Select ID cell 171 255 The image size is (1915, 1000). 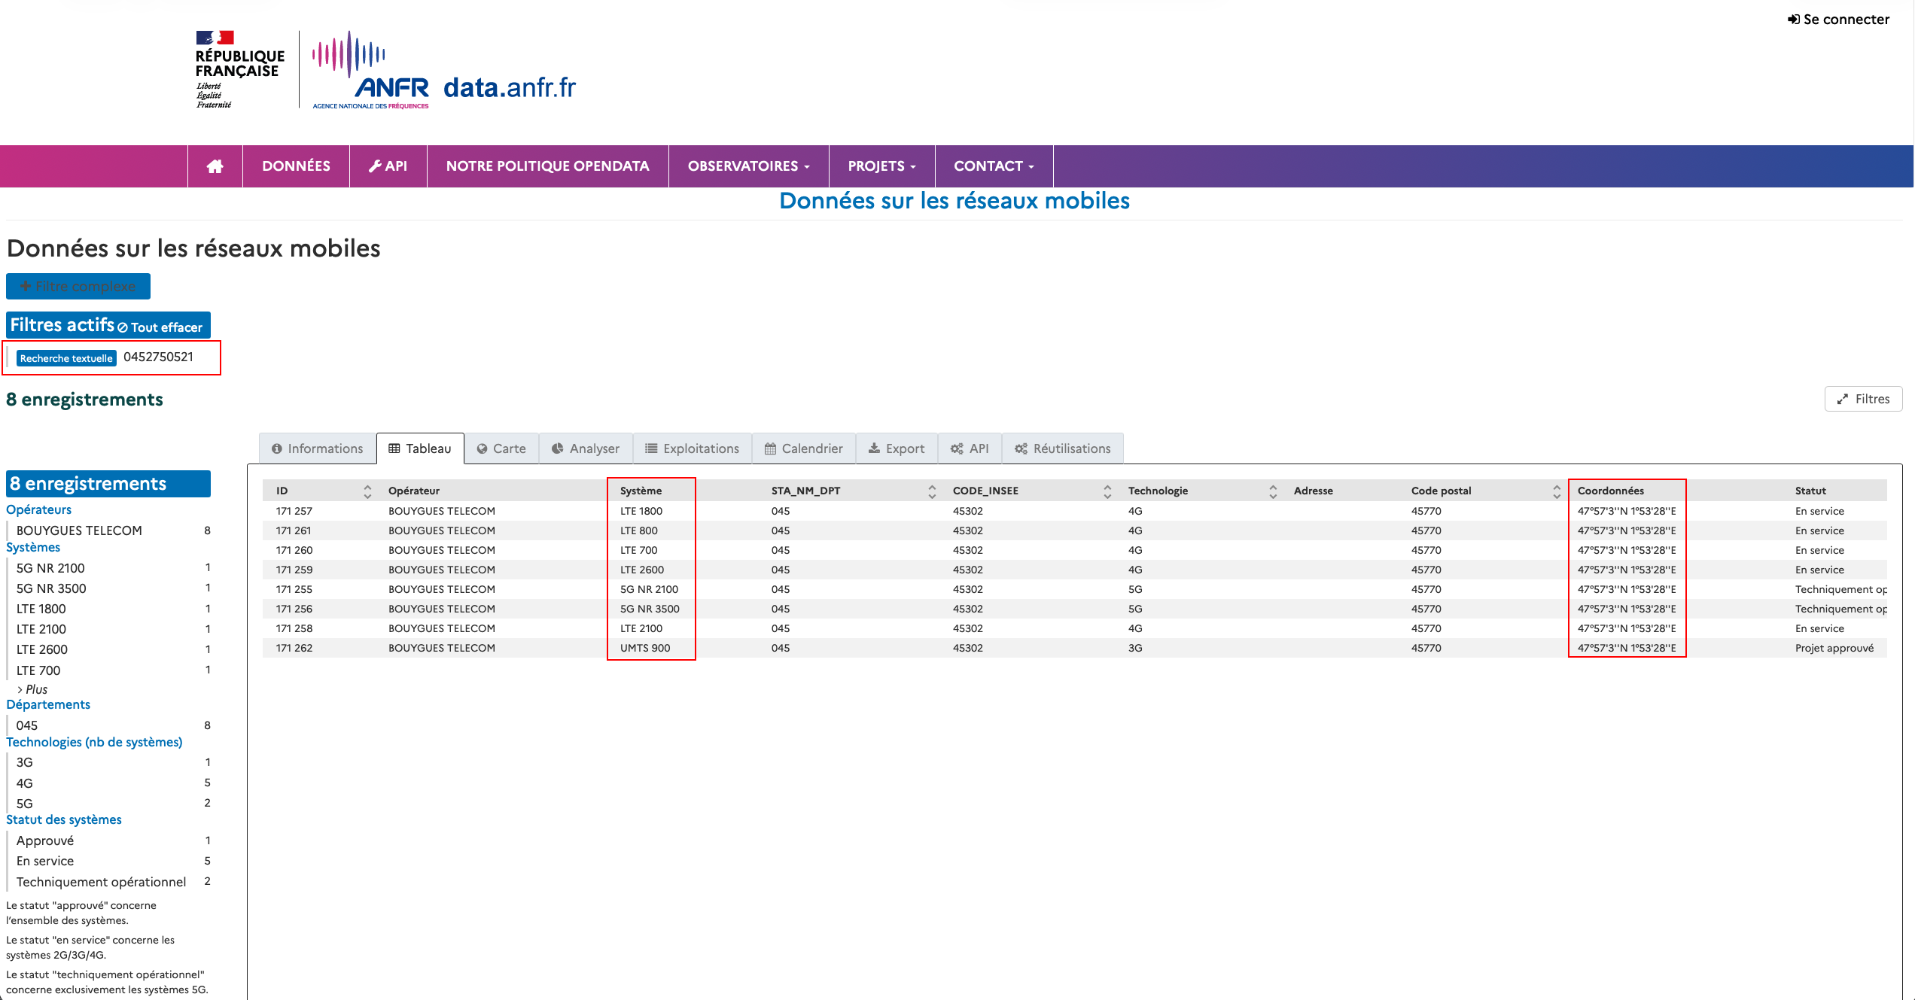click(x=294, y=589)
